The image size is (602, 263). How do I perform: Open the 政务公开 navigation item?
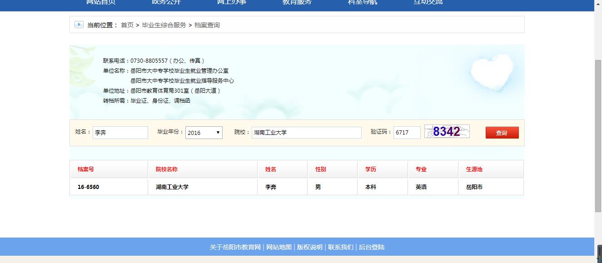click(166, 2)
